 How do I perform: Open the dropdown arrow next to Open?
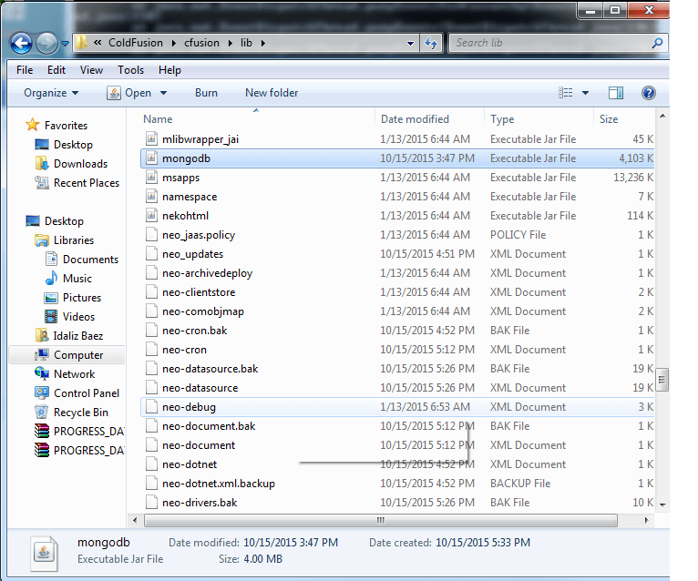pos(164,93)
